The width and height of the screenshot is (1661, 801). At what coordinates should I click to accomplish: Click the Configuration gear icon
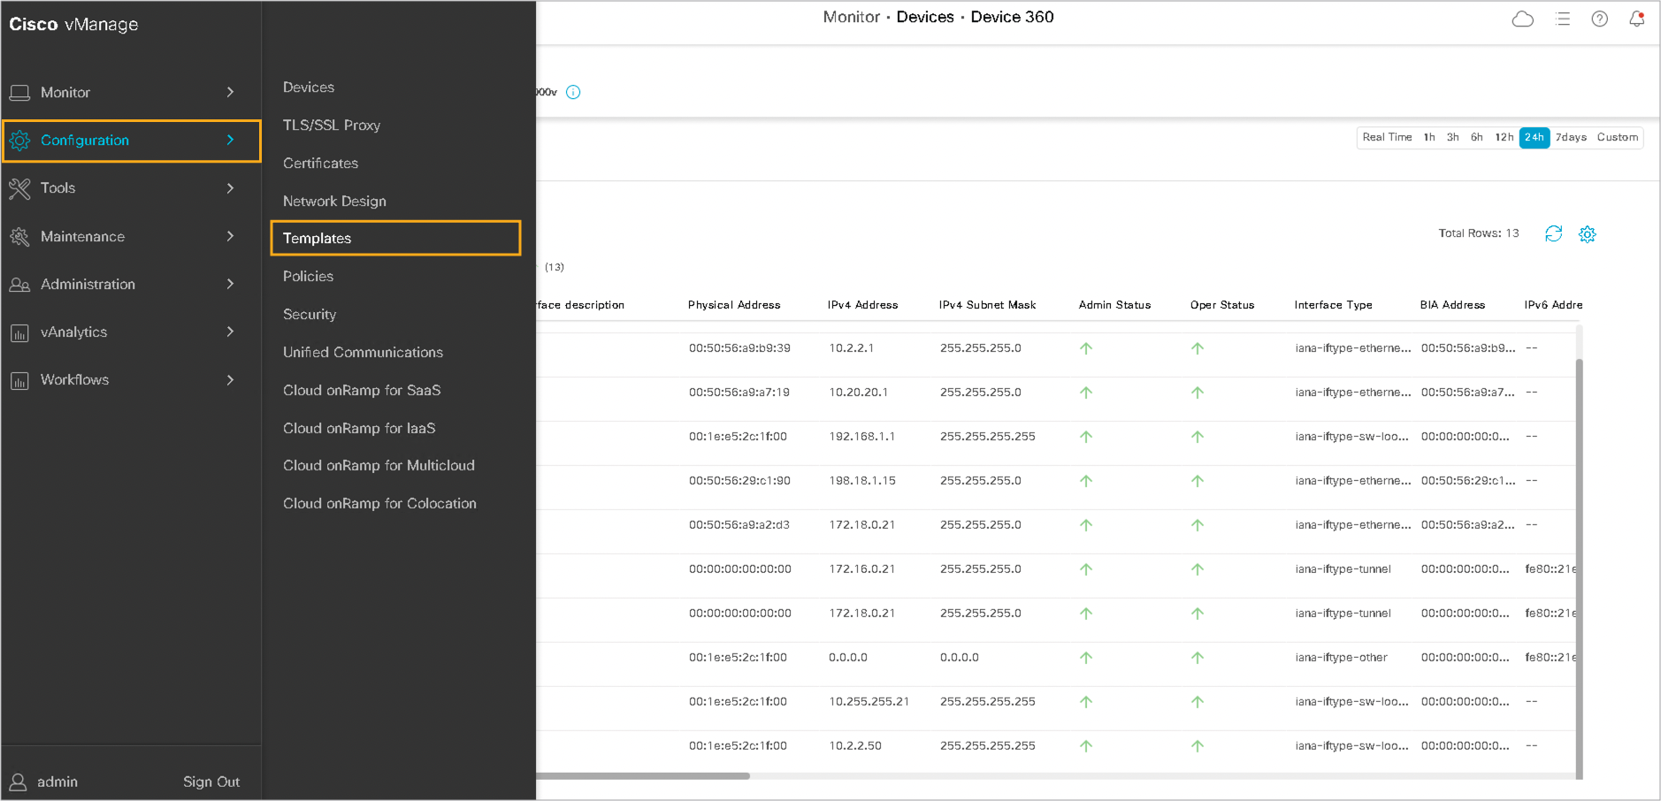click(x=19, y=141)
